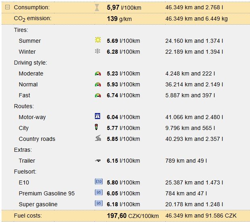The image size is (250, 222).
Task: Click the 5.85 l/100km Country roads value
Action: click(x=124, y=139)
